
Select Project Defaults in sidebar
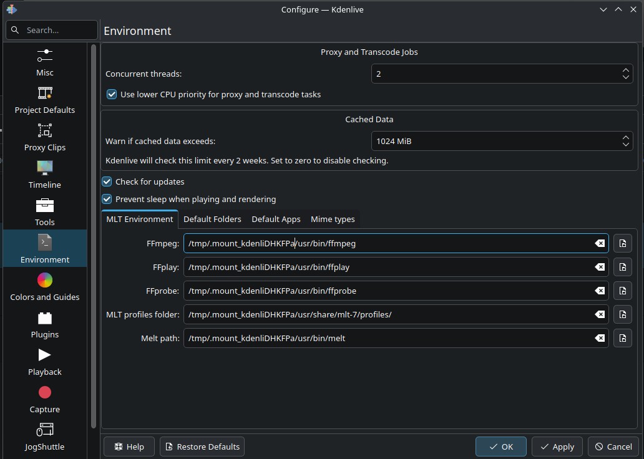click(44, 100)
